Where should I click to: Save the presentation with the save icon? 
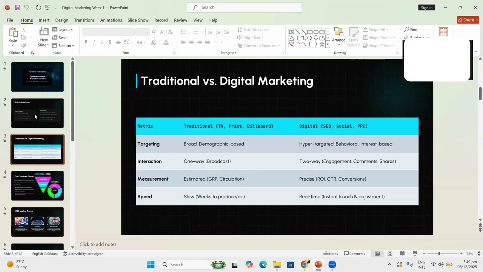coord(17,8)
